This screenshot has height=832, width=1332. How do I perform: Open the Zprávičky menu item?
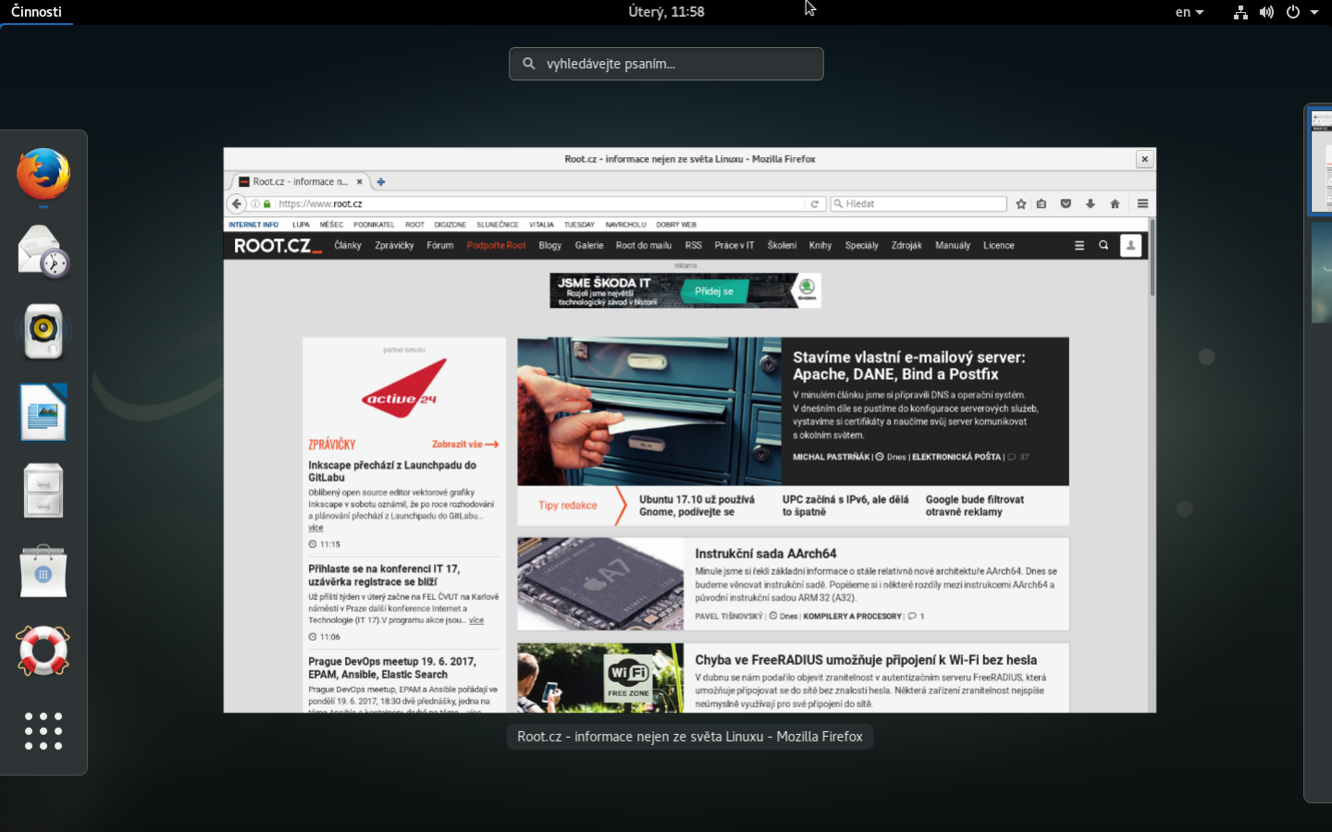(x=394, y=245)
